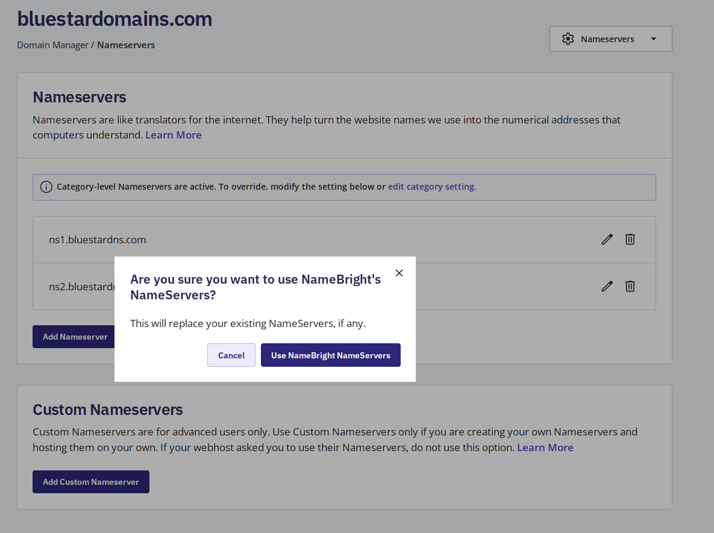Edit the ns1.bluestardns.com nameserver with pencil icon
The image size is (714, 533).
click(x=607, y=240)
